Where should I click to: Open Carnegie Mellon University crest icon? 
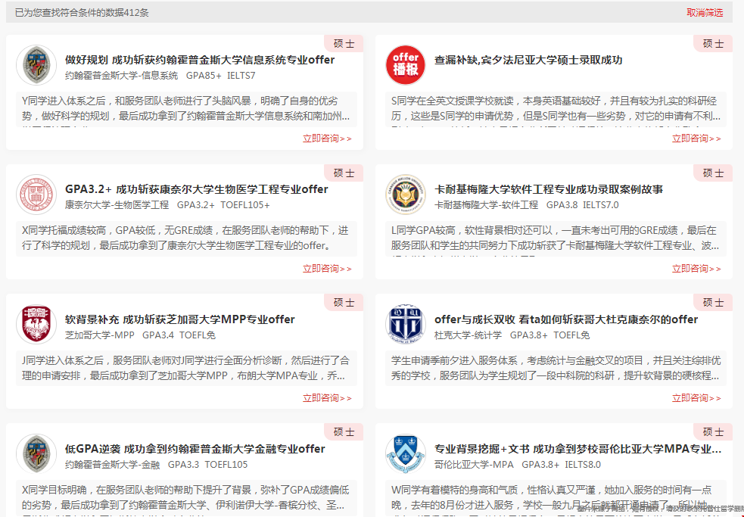click(x=405, y=195)
